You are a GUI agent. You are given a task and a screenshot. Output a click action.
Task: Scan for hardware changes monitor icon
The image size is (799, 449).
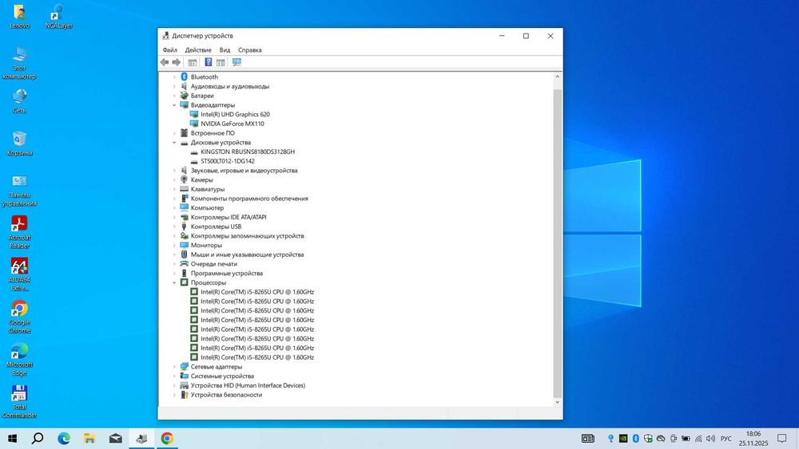[x=237, y=62]
